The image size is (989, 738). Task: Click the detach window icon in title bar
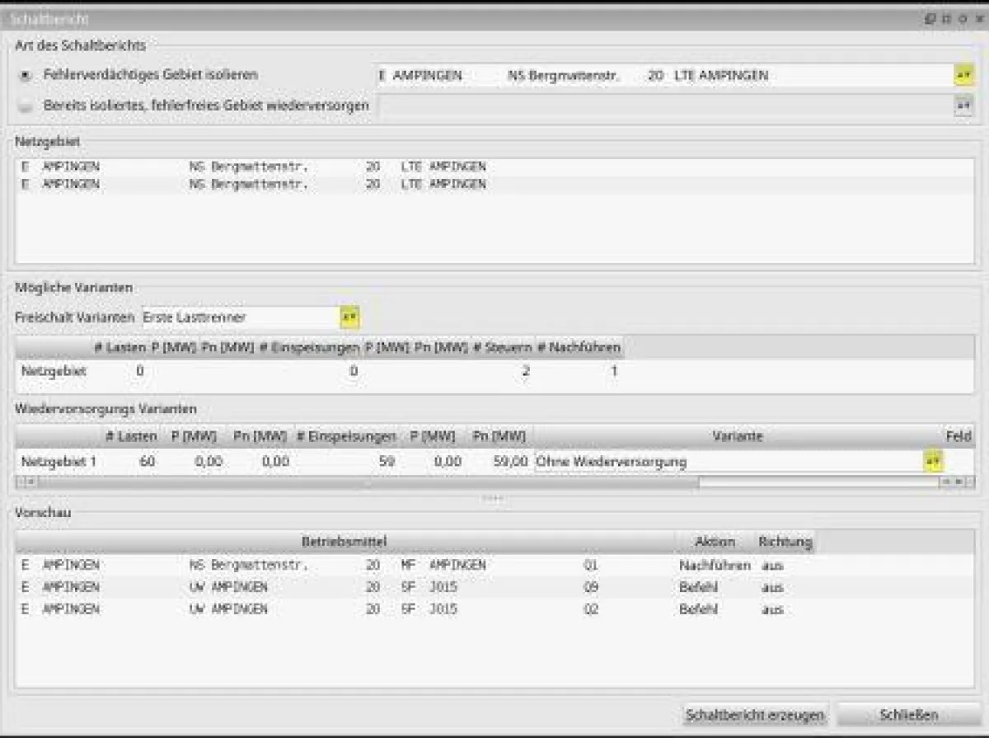tap(930, 18)
